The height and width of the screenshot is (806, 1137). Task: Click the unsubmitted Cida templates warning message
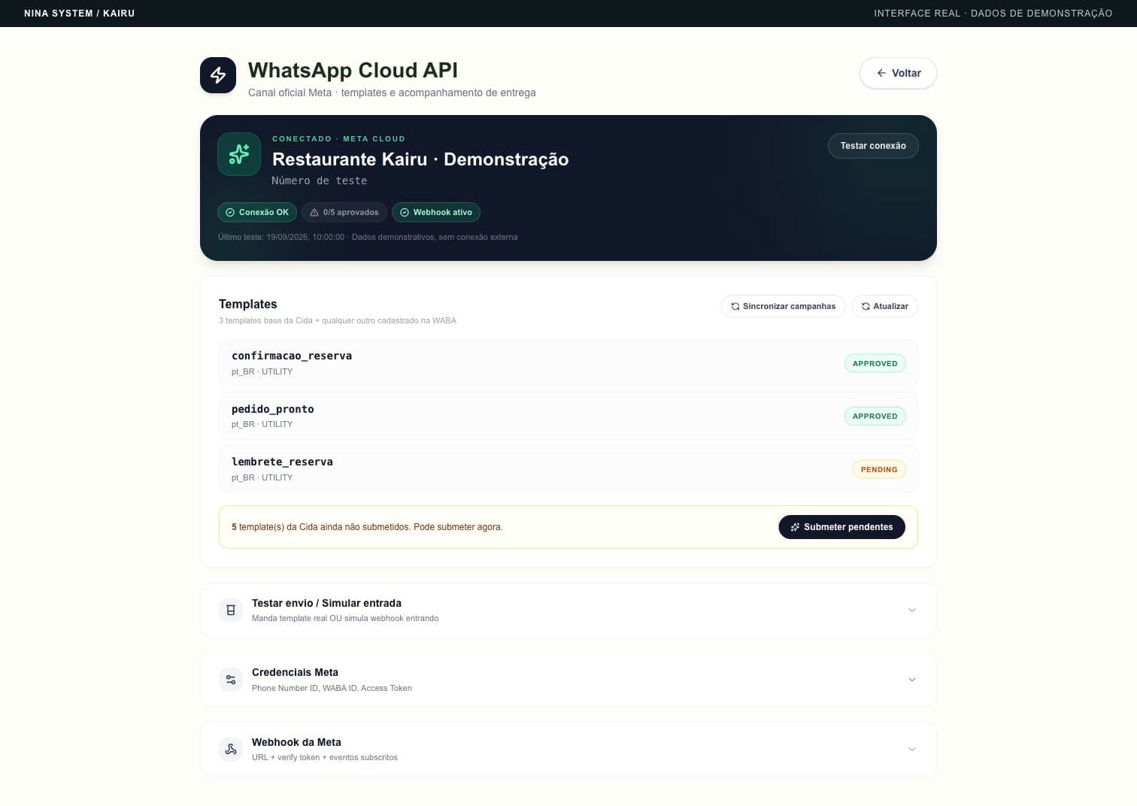(x=367, y=527)
